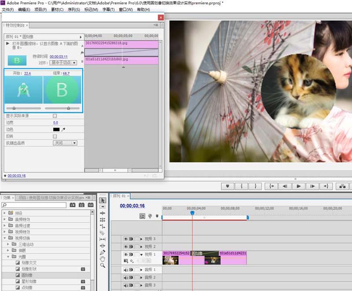The image size is (352, 291).
Task: Switch to the 特效控制台 tab
Action: pyautogui.click(x=15, y=25)
